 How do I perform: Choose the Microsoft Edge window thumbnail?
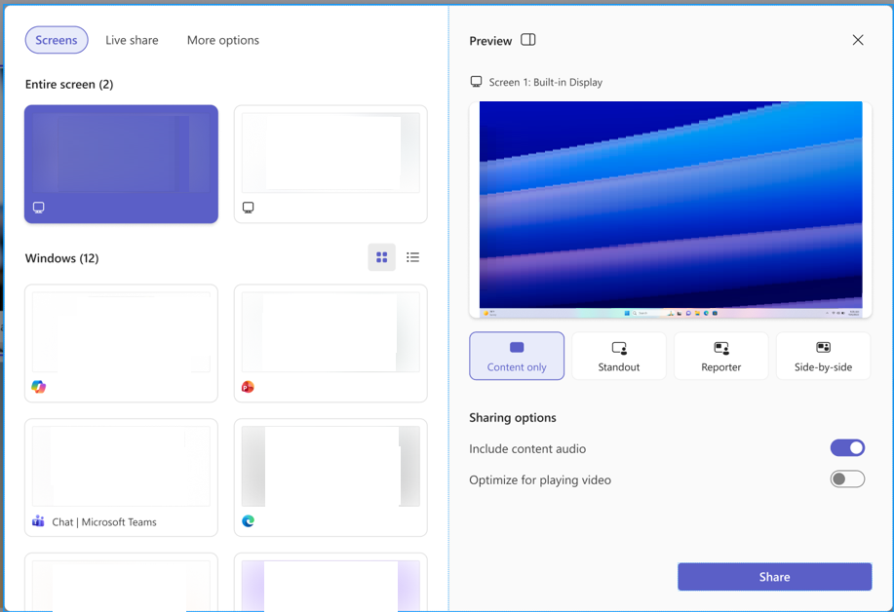[330, 478]
